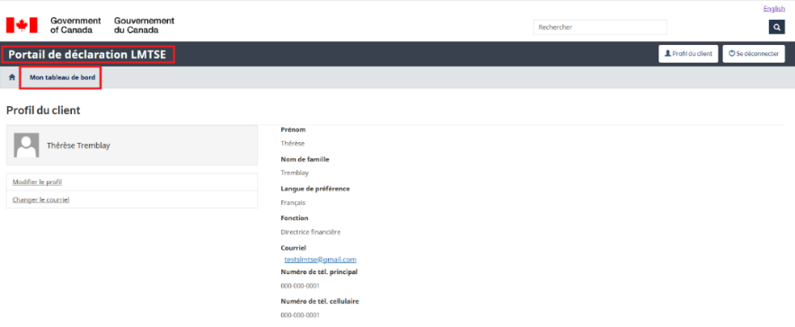
Task: Click the value Directrice financière
Action: coord(311,232)
